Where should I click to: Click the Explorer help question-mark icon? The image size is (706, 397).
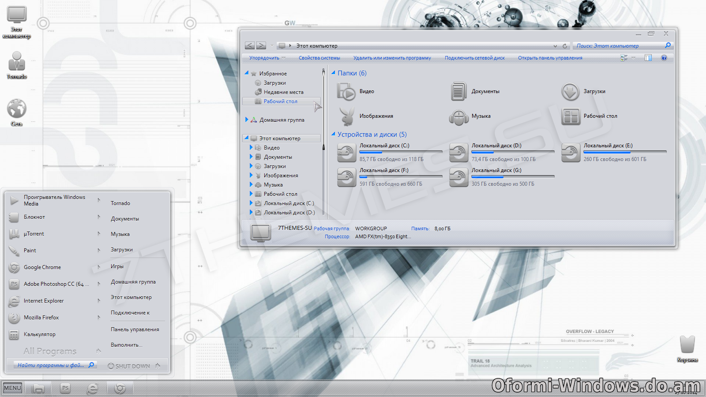tap(664, 58)
